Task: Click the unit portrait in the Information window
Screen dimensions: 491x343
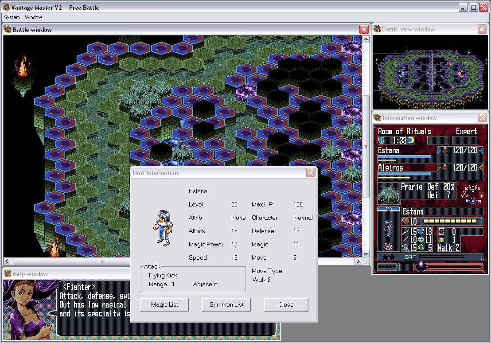Action: click(389, 228)
